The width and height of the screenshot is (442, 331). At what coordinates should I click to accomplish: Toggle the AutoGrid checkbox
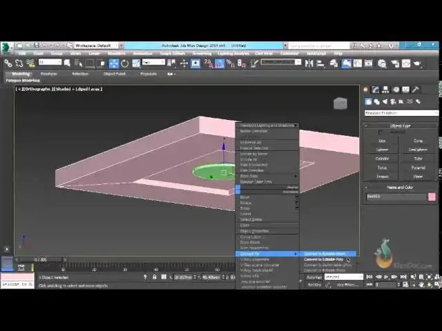point(381,132)
